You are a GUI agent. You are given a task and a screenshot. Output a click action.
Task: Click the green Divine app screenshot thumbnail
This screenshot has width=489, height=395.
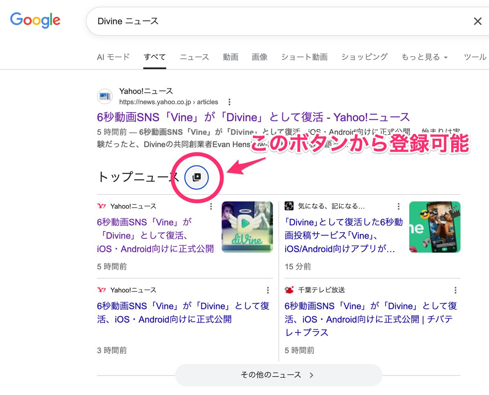pyautogui.click(x=435, y=227)
